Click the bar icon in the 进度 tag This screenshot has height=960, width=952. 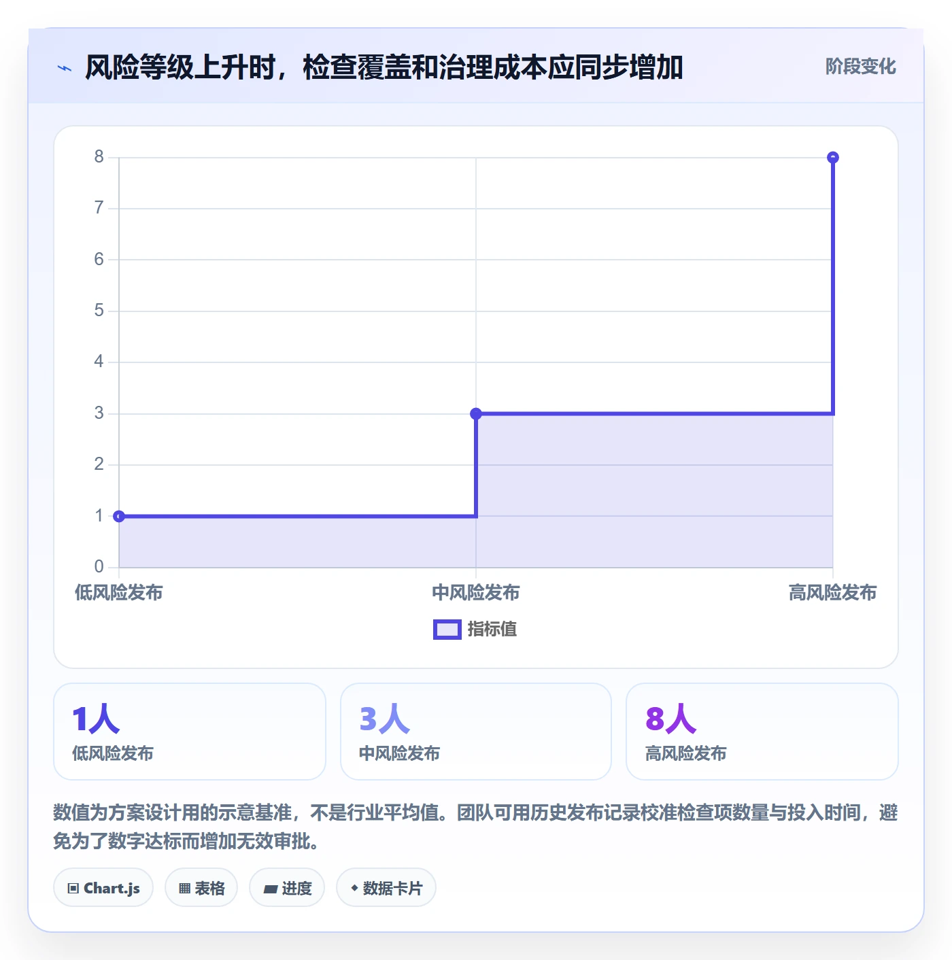(270, 889)
